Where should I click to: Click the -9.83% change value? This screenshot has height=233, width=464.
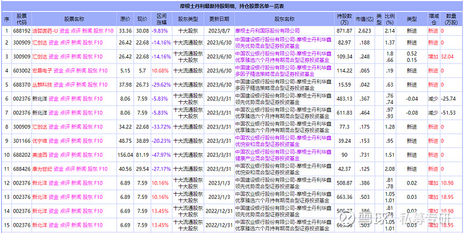click(160, 31)
